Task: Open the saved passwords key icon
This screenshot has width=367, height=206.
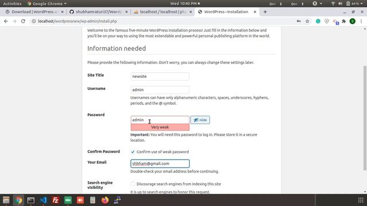Action: pos(299,21)
